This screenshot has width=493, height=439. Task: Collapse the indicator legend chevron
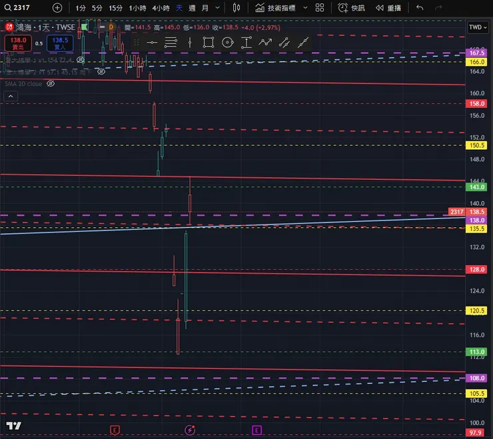pyautogui.click(x=11, y=96)
